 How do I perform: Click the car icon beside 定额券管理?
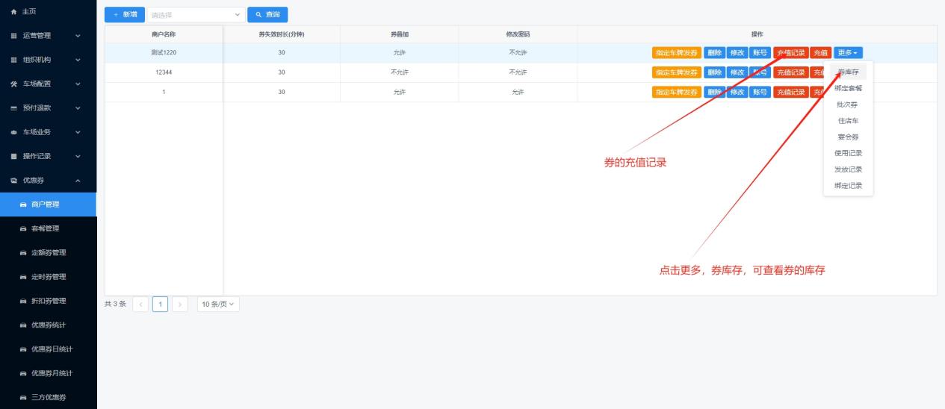[23, 252]
